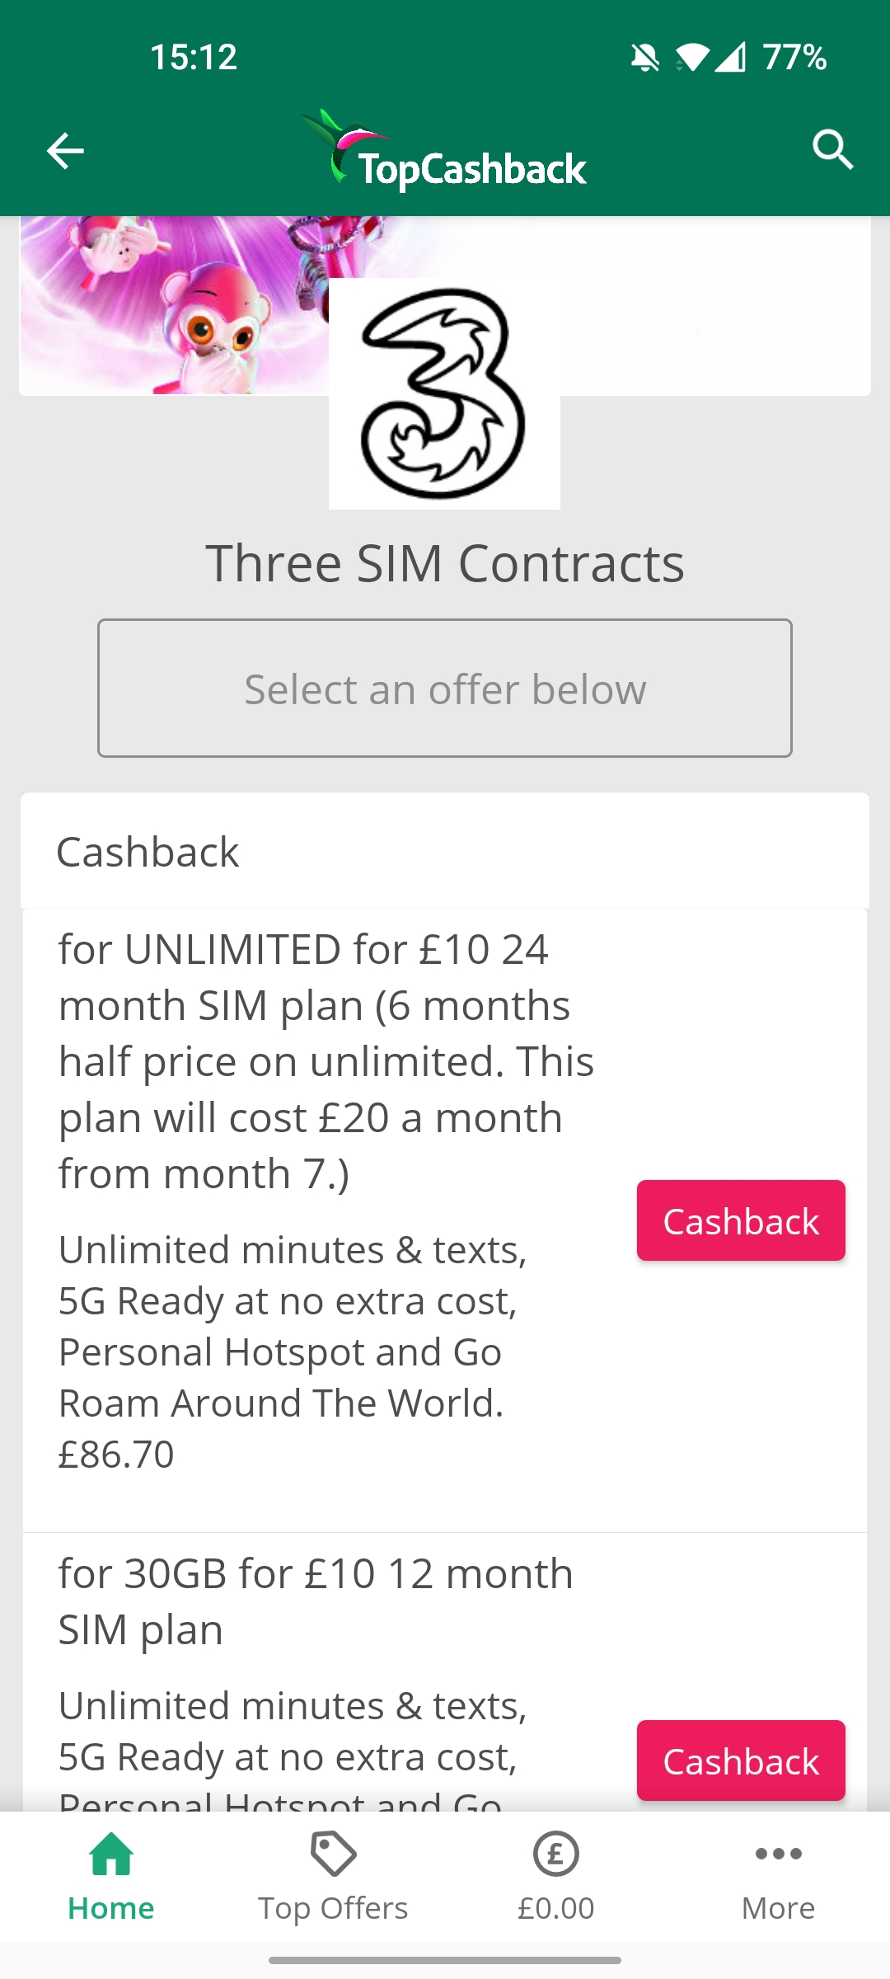This screenshot has width=890, height=1979.
Task: Open Top Offers tag icon
Action: click(x=333, y=1854)
